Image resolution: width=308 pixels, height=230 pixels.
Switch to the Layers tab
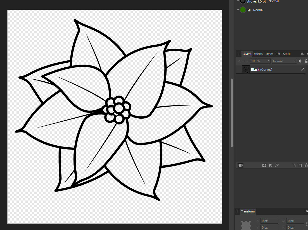pyautogui.click(x=247, y=54)
